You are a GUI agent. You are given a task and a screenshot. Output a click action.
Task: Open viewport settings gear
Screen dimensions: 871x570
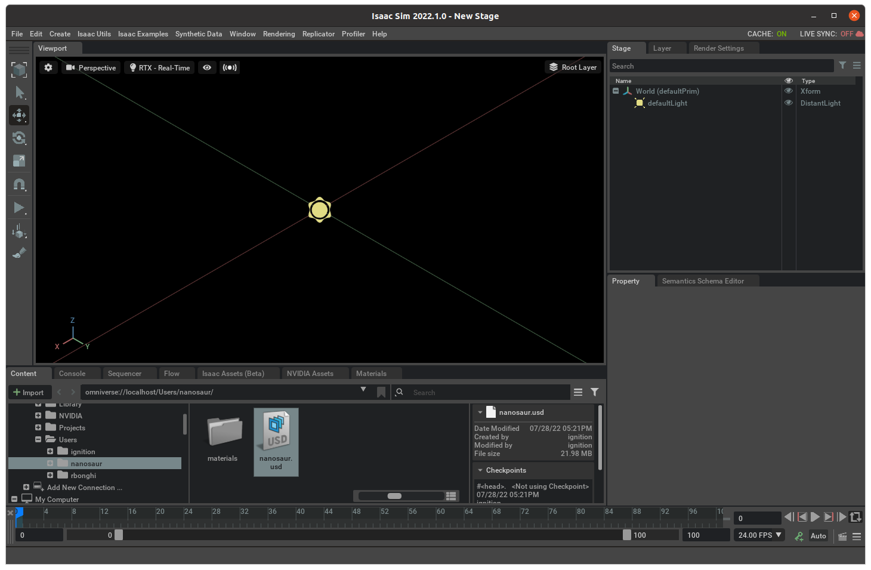48,67
